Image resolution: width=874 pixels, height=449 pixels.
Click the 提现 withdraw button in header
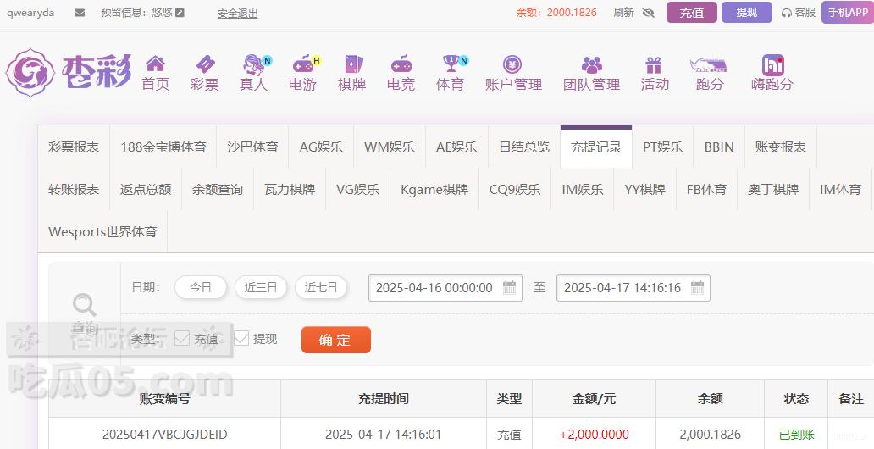point(747,12)
